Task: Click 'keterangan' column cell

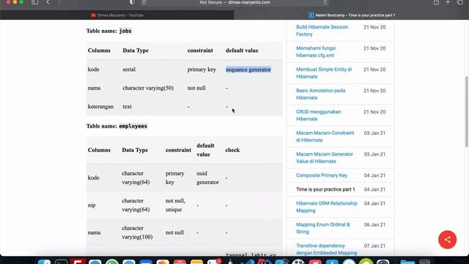Action: 100,106
